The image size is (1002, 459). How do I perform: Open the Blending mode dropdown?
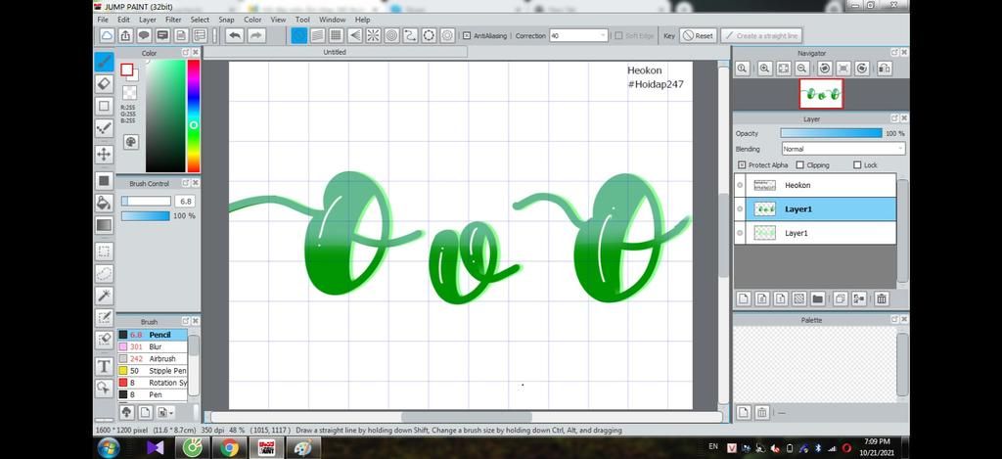(x=843, y=149)
